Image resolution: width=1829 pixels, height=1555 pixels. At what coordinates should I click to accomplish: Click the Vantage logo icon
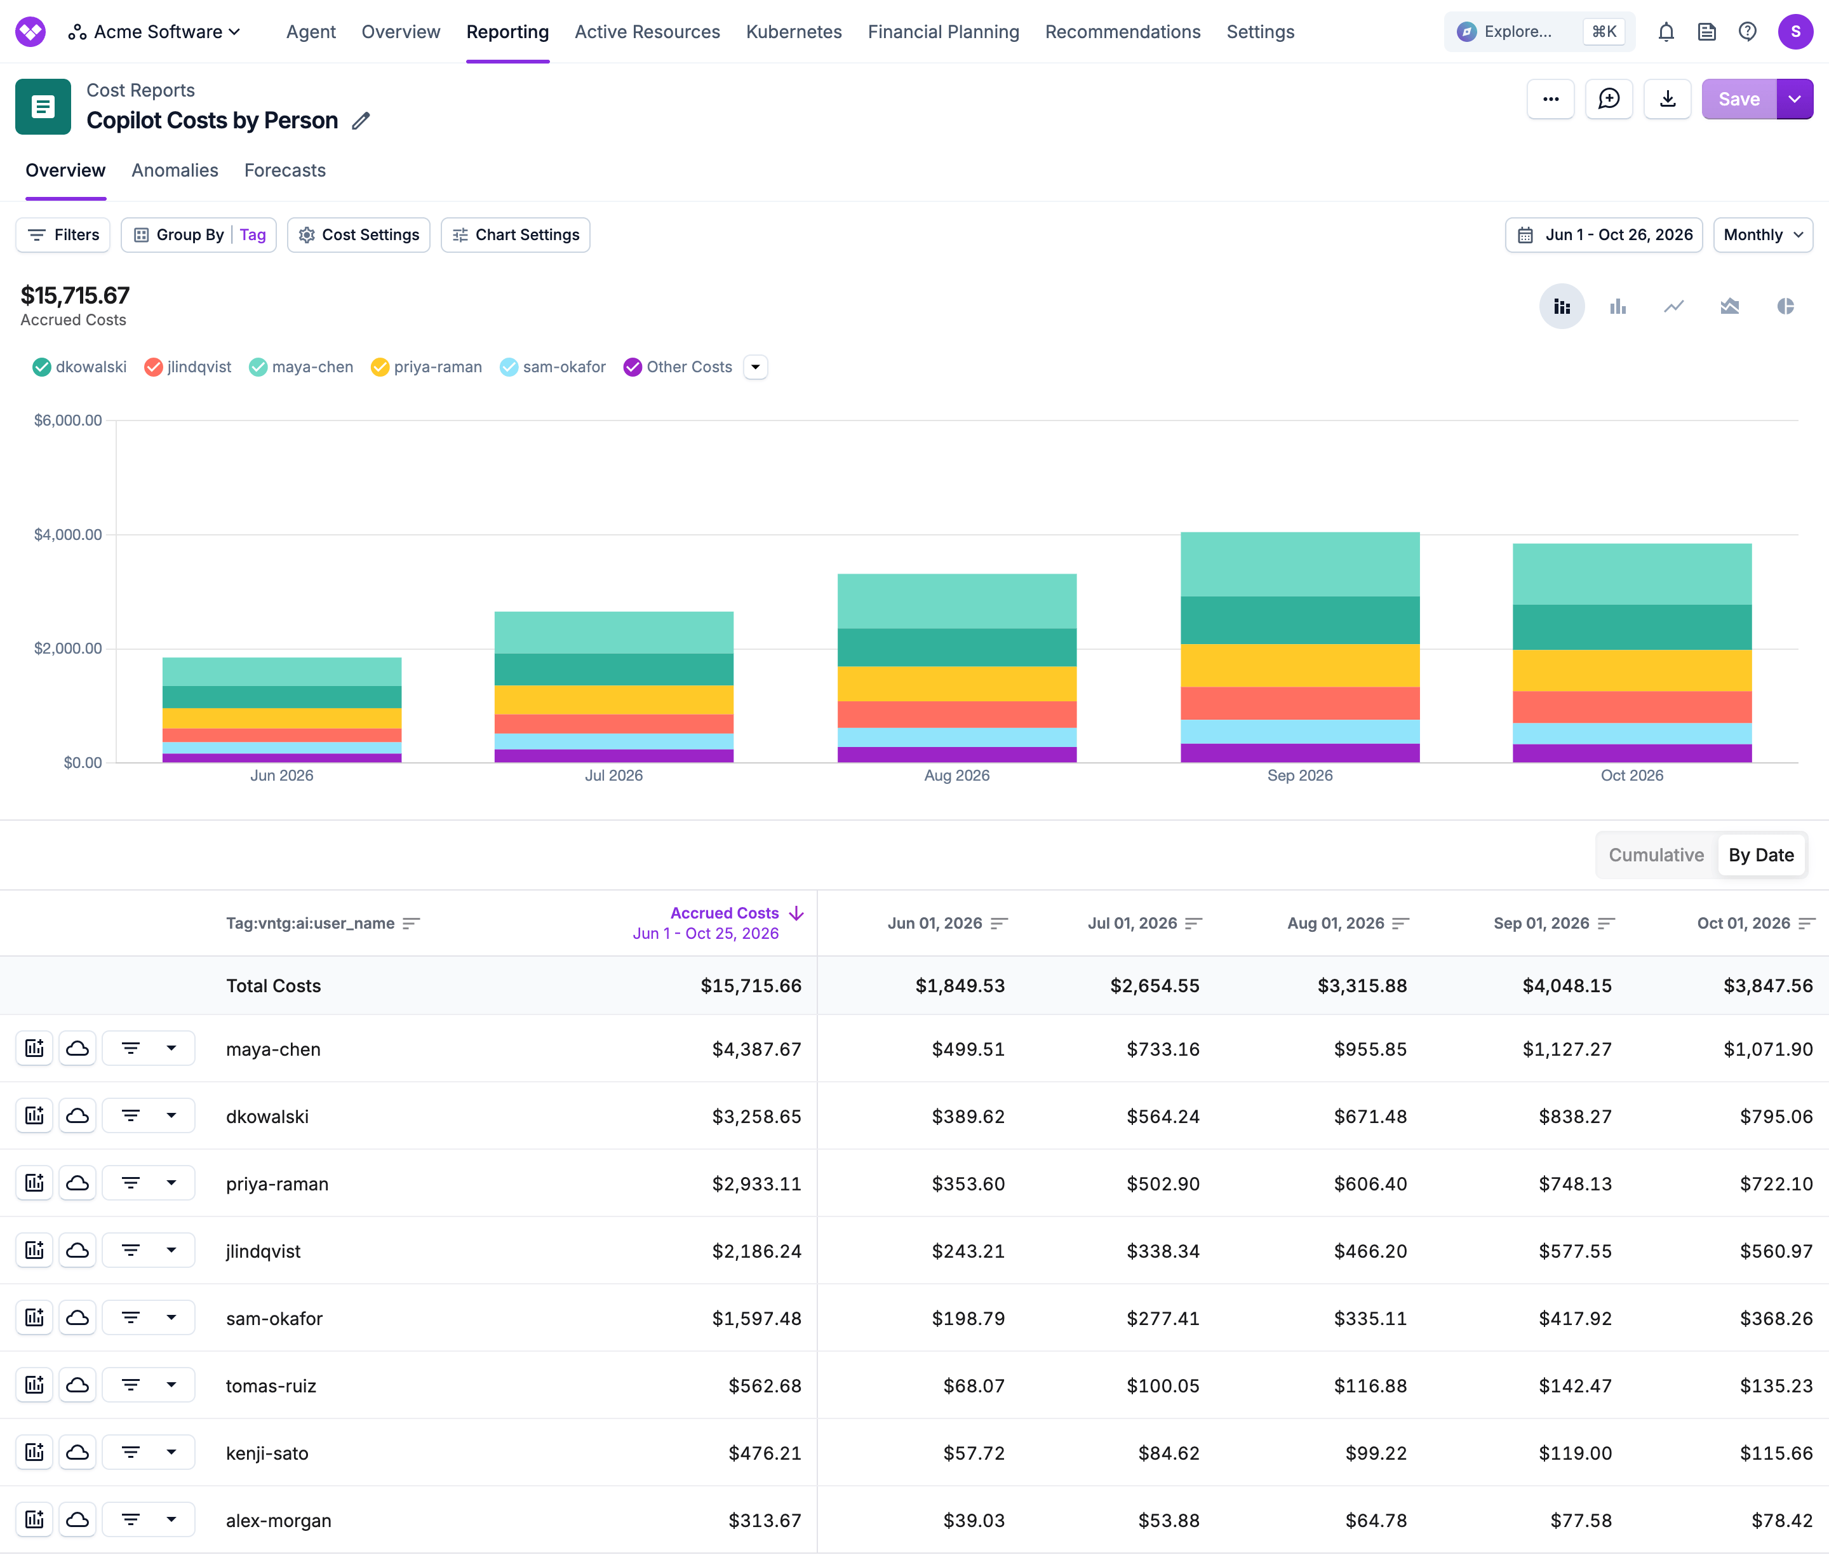pos(31,32)
